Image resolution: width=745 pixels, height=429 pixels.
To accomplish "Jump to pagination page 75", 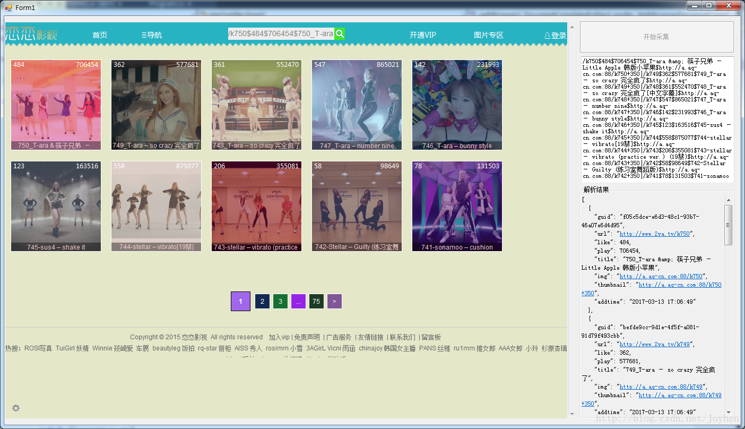I will coord(316,301).
